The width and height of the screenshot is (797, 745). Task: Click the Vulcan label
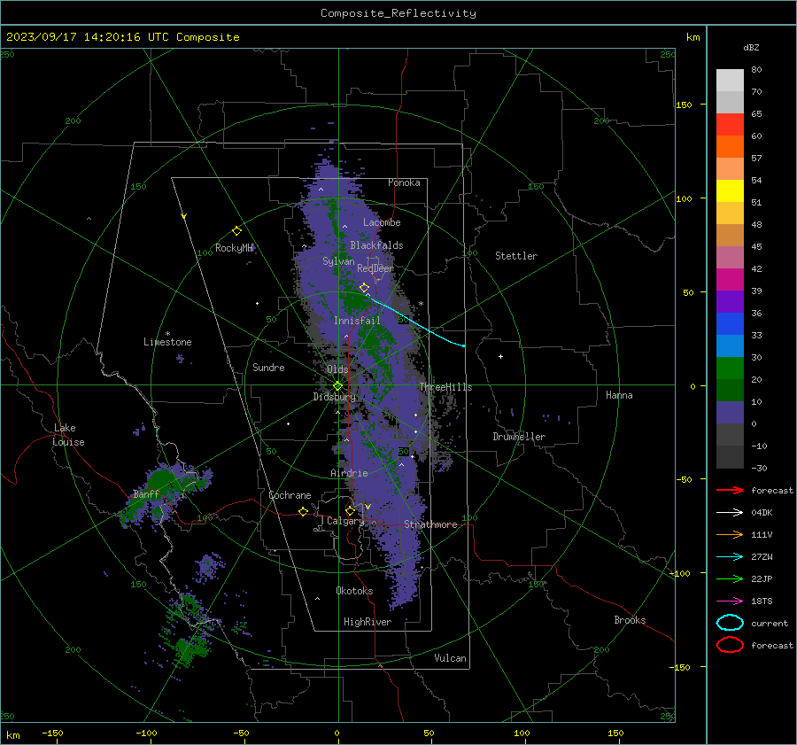[x=451, y=658]
